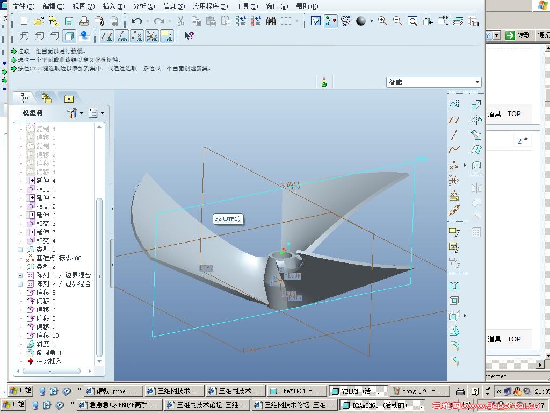Viewport: 550px width, 413px height.
Task: Open the 插入(I) menu
Action: point(114,6)
